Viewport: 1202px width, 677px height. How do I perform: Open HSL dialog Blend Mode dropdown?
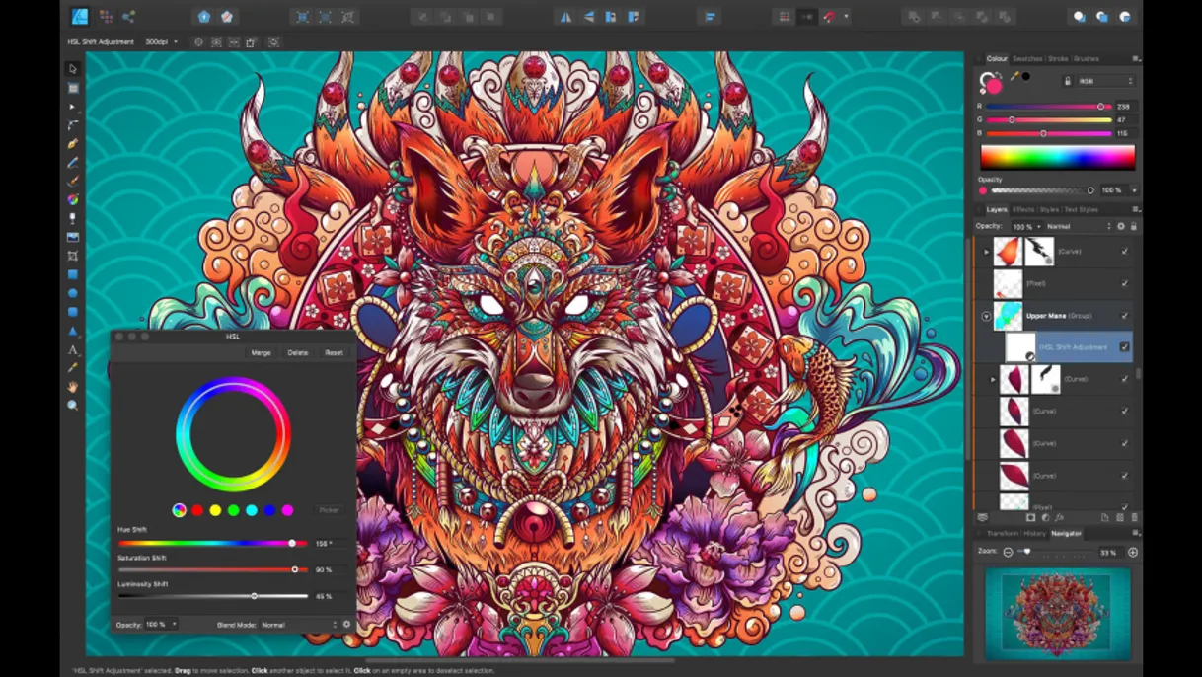tap(299, 625)
